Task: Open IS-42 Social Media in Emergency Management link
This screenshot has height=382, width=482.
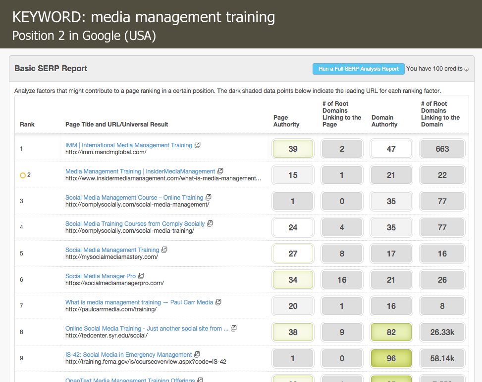Action: (x=128, y=355)
